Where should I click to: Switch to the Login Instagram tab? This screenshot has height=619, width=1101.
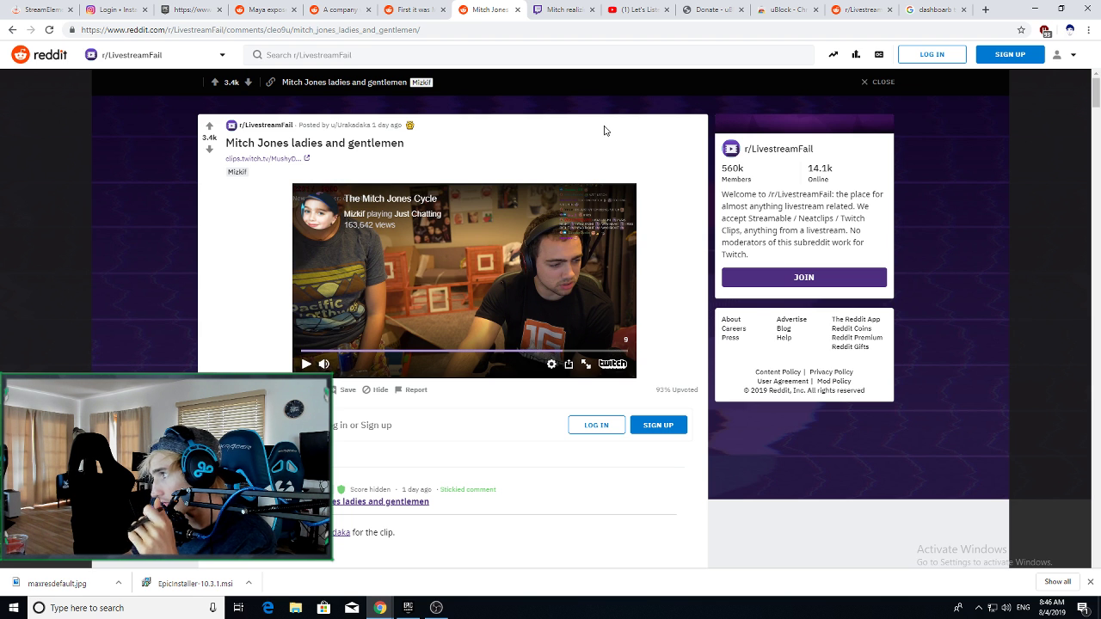click(x=115, y=9)
